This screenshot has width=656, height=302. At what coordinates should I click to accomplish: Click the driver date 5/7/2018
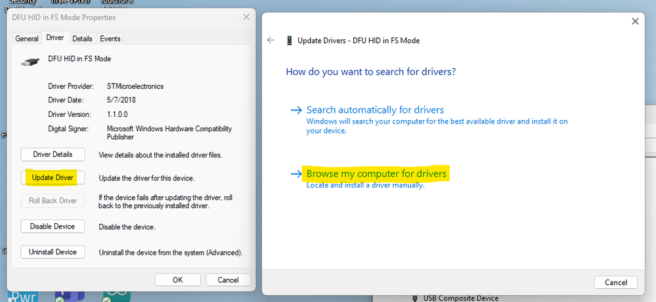tap(121, 100)
